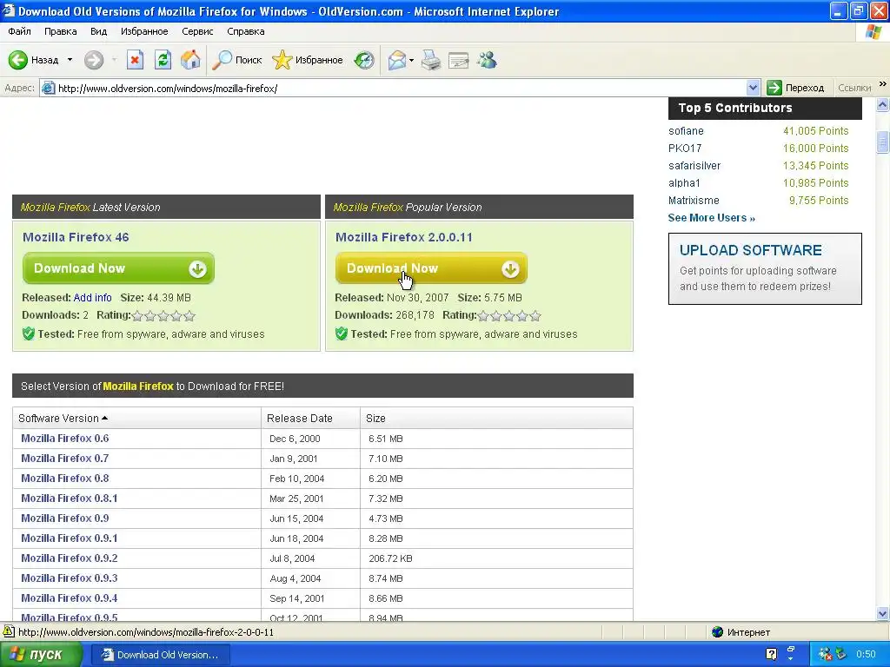Click the Mail envelope icon

point(396,60)
